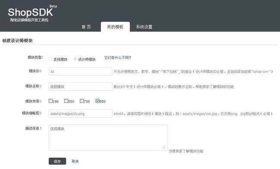The image size is (280, 169).
Task: Click the ShopSDK Beta logo
Action: pos(32,13)
